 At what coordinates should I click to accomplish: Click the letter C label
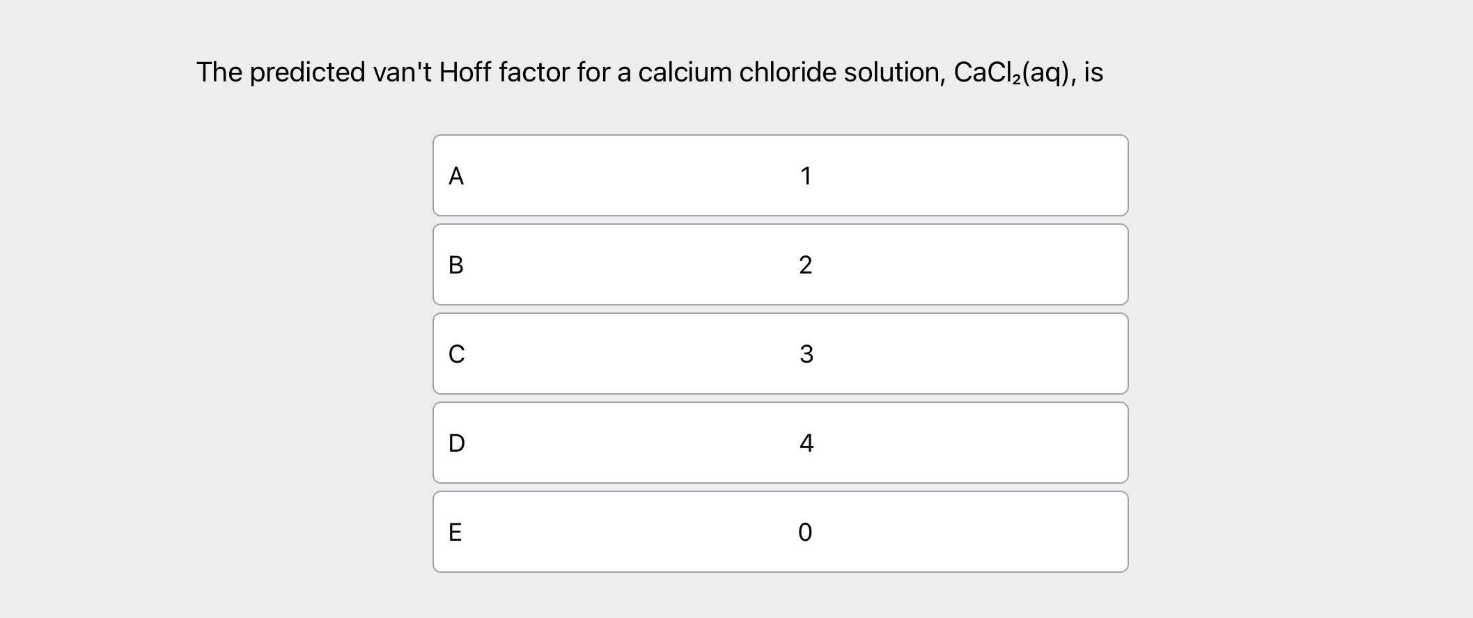coord(456,354)
